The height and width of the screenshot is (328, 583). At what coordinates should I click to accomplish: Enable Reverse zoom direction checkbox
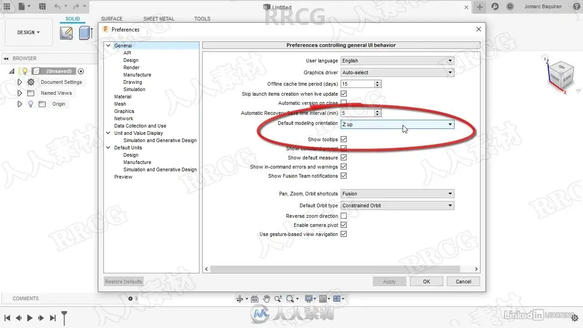(x=344, y=216)
